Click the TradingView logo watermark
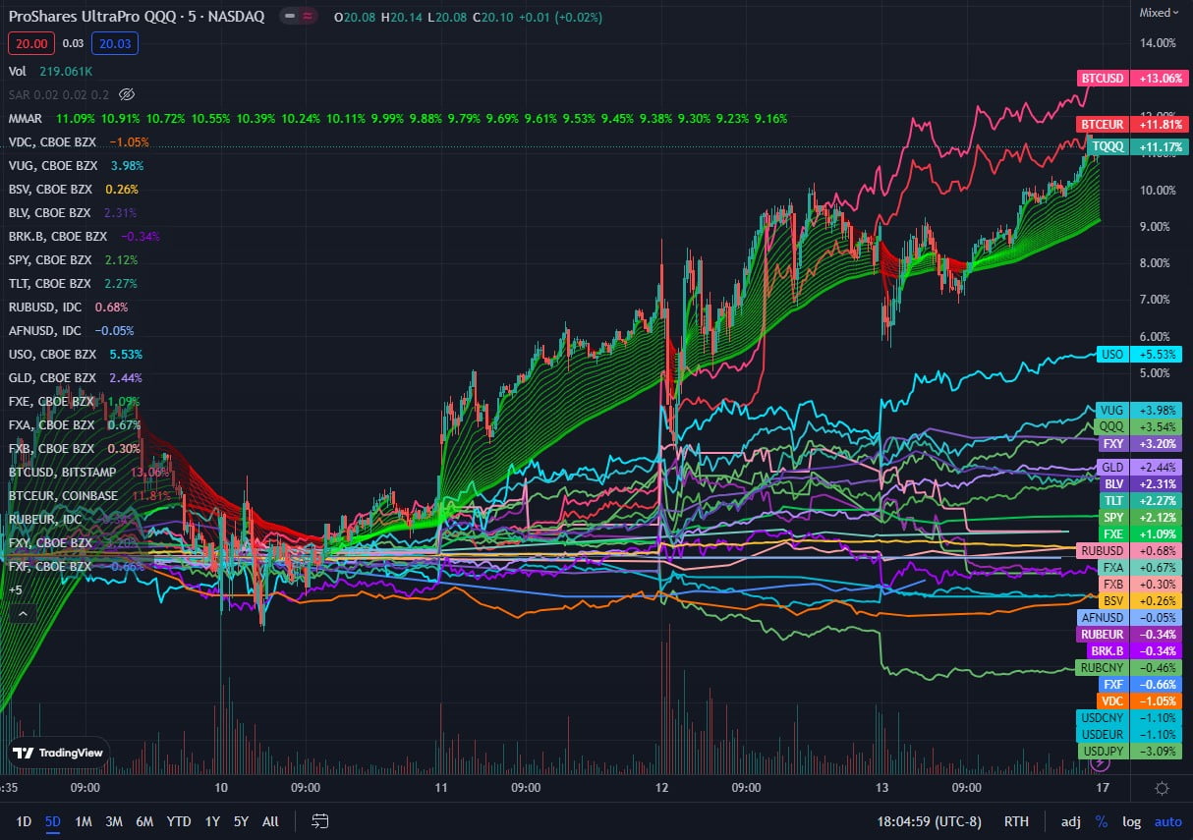 coord(59,753)
